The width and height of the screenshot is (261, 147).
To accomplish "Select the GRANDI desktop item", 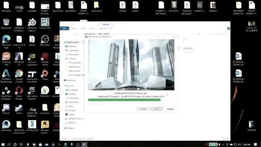I will [x=213, y=7].
